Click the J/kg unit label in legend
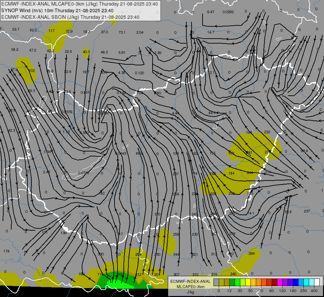 tap(191, 292)
